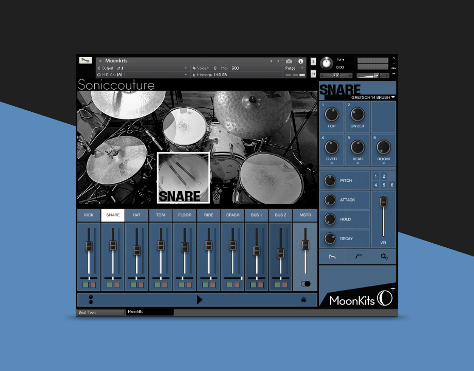The width and height of the screenshot is (474, 371).
Task: Mute the SNARE channel with the red button
Action: pos(117,284)
